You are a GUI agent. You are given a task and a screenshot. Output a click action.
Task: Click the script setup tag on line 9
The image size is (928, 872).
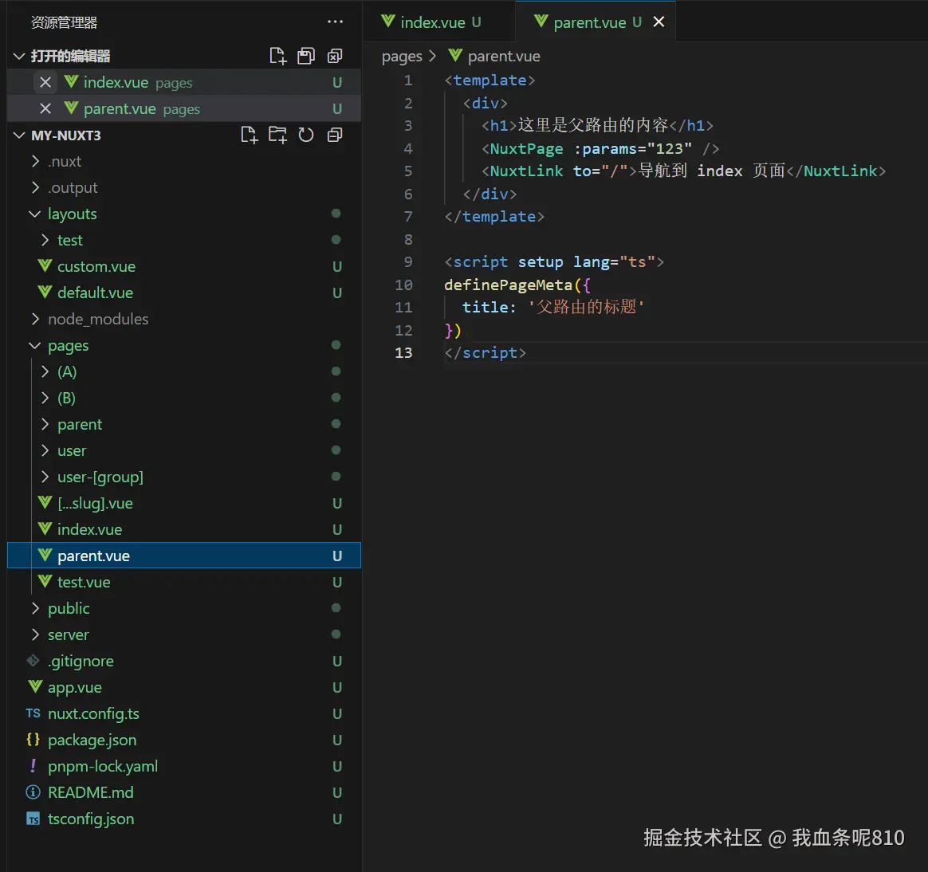pyautogui.click(x=554, y=262)
